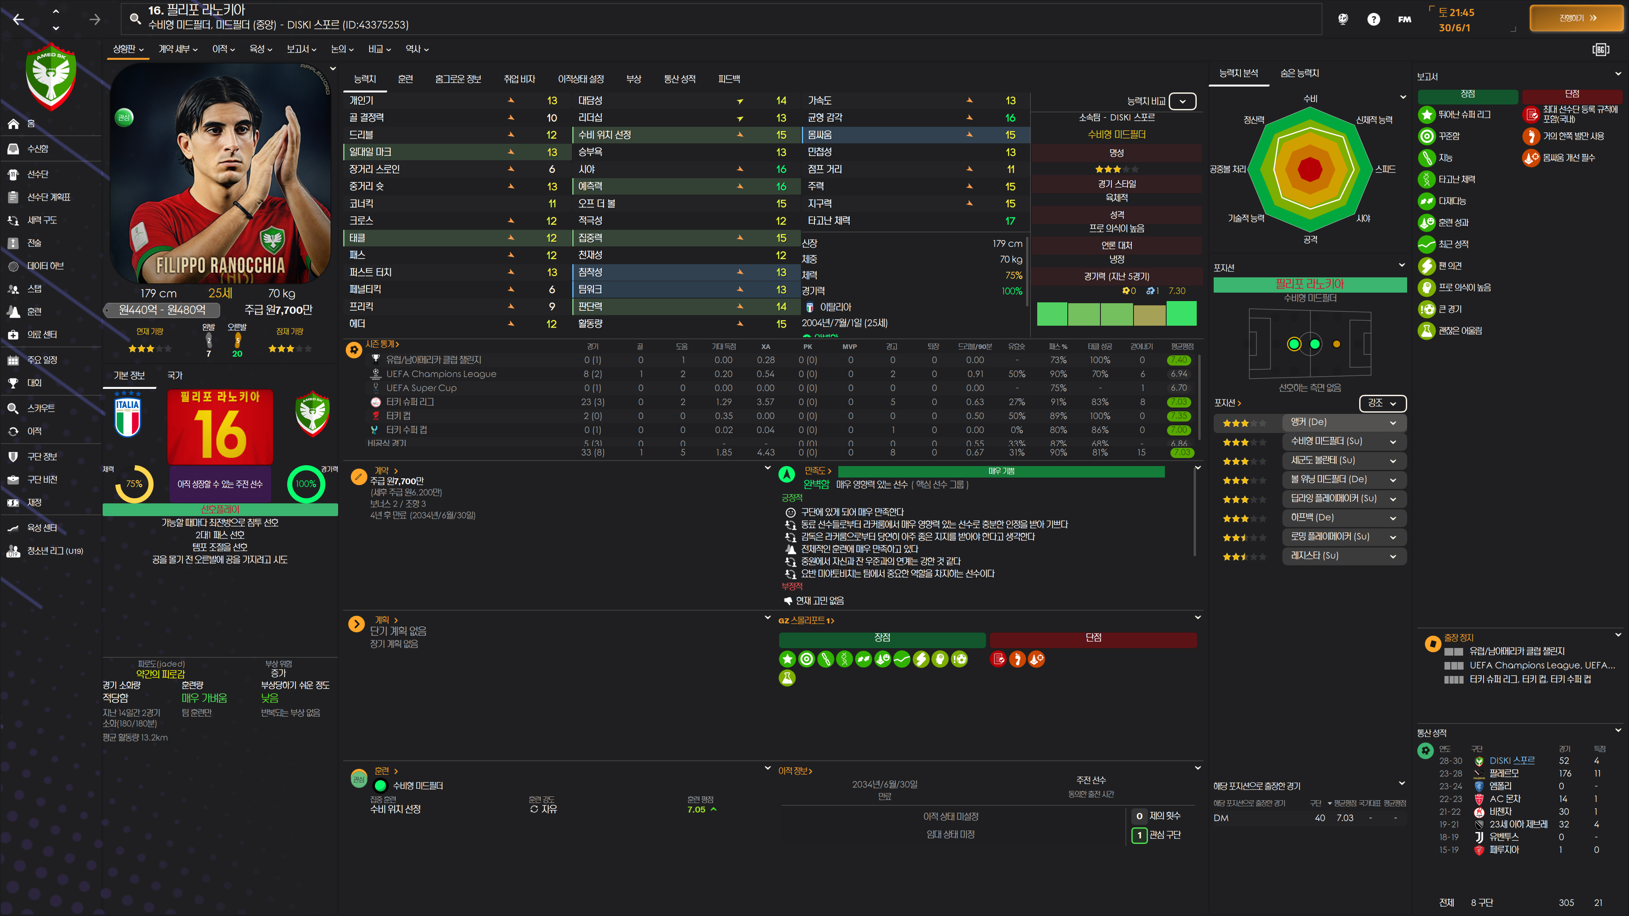Open the DISKI 스포르 club link in 통산 성적
The height and width of the screenshot is (916, 1629).
point(1511,760)
